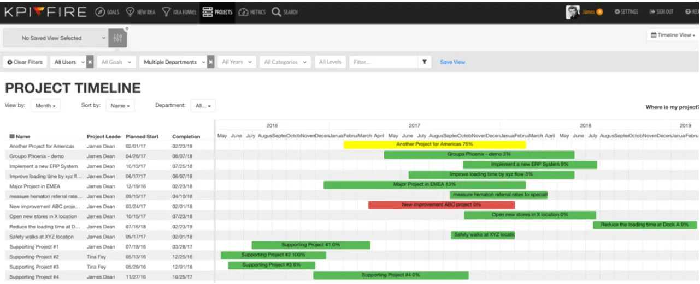
Task: Expand the All Years dropdown
Action: pos(237,62)
